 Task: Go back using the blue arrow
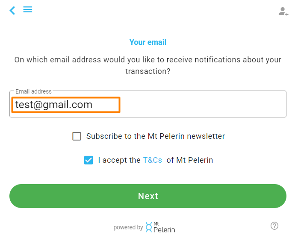(x=12, y=10)
